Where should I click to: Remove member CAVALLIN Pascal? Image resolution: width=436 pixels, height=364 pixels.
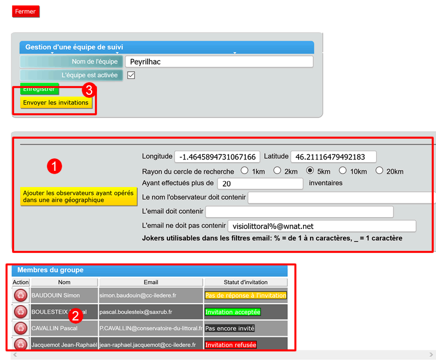click(x=21, y=328)
